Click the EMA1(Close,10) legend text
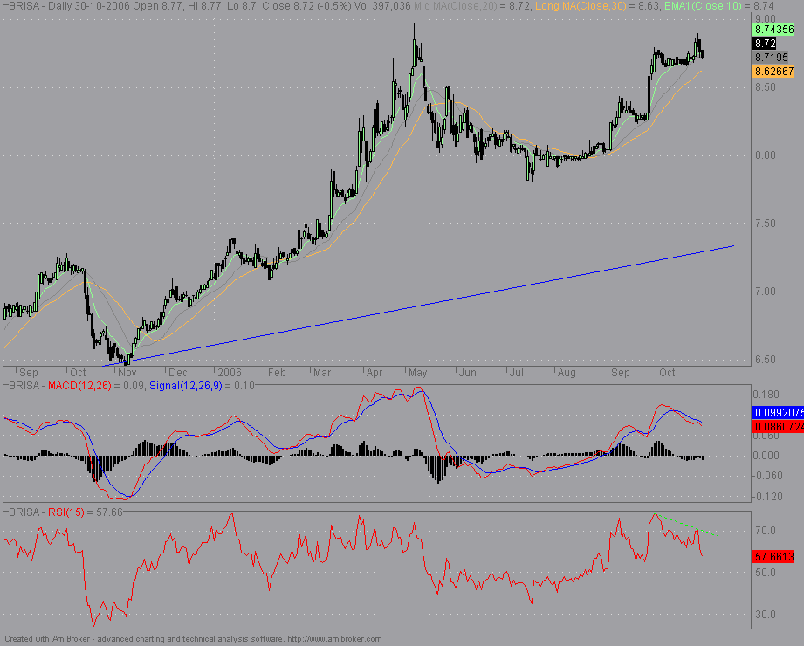 [x=703, y=6]
